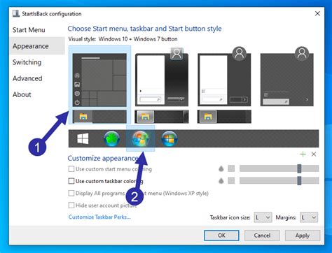This screenshot has height=253, width=332.
Task: Click the taskbar color droplet icon
Action: point(221,180)
